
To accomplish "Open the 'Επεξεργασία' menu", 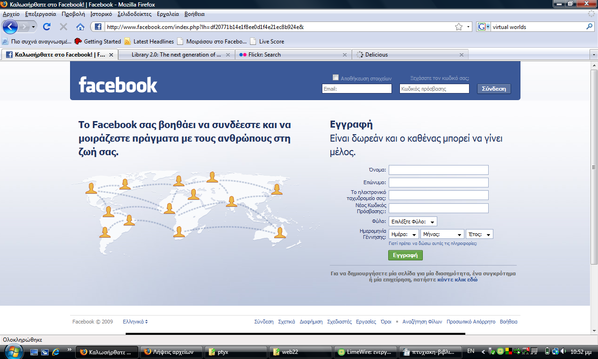I will pyautogui.click(x=41, y=14).
